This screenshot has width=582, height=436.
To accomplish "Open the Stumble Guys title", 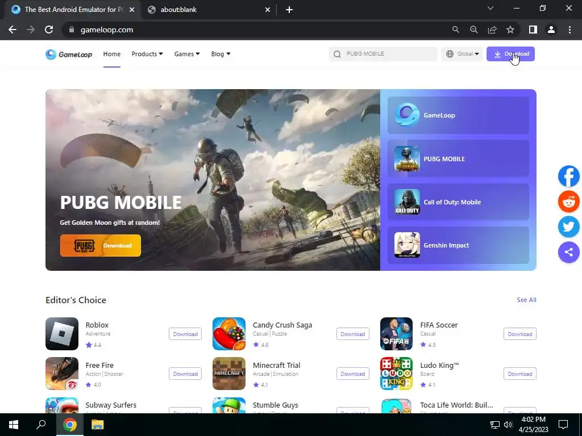I will pyautogui.click(x=276, y=405).
